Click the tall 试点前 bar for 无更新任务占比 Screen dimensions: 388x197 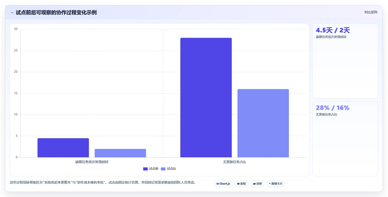point(206,98)
